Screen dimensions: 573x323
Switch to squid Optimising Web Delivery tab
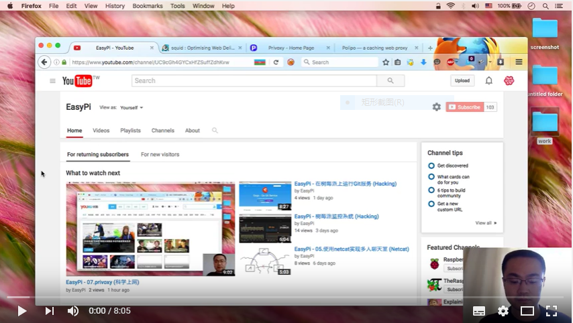pyautogui.click(x=202, y=48)
